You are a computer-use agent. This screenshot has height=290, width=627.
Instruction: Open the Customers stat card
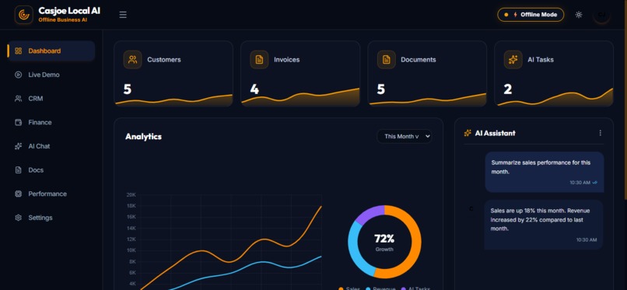coord(173,74)
